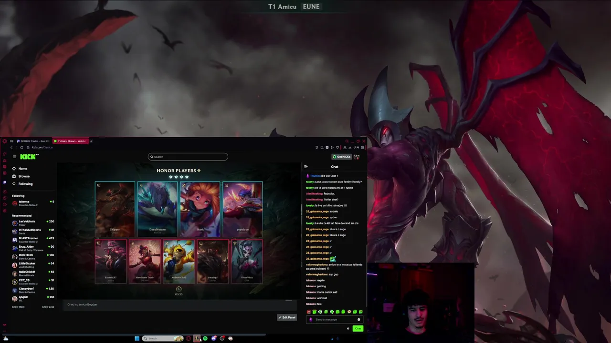Open the weather widget on taskbar
Screen dimensions: 611x343
[6, 338]
